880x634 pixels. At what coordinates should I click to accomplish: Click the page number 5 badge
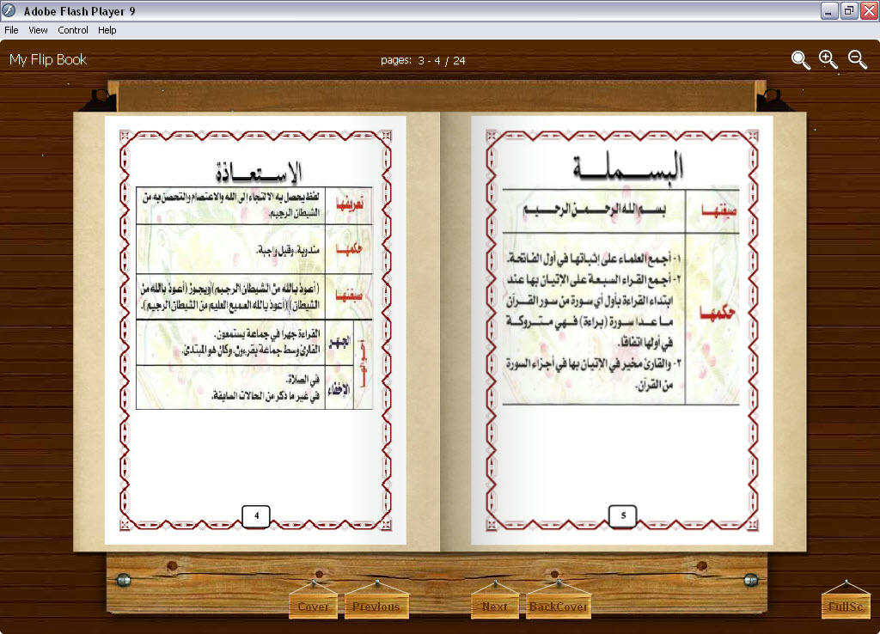[622, 515]
